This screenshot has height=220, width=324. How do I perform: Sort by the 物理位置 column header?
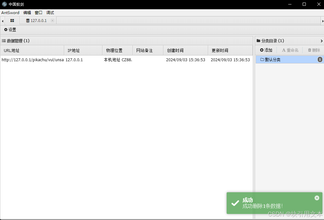tap(117, 51)
